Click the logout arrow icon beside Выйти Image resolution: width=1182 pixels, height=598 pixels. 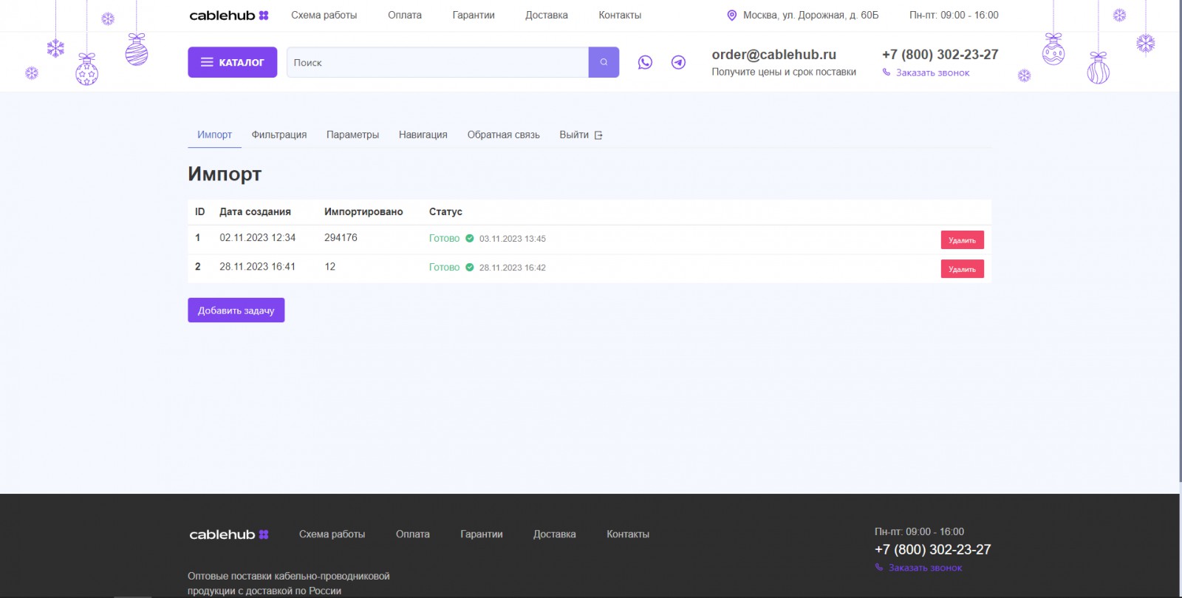pos(598,135)
